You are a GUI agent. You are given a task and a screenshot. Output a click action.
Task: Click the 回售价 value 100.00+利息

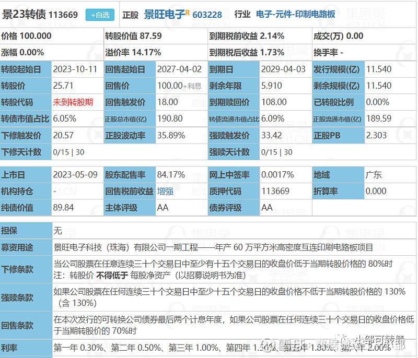[x=179, y=86]
